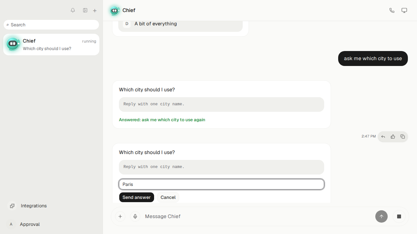Toggle the sidebar panel icon

(x=85, y=10)
